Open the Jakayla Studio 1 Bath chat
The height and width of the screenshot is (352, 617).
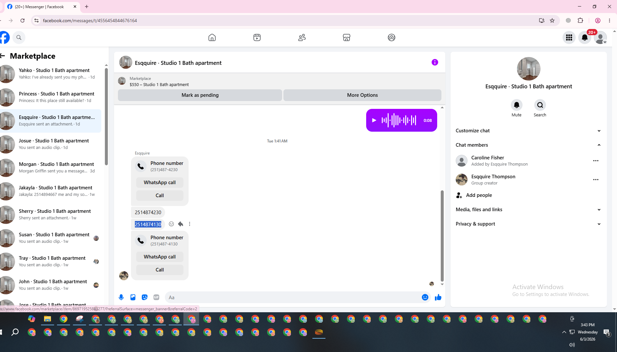[50, 191]
